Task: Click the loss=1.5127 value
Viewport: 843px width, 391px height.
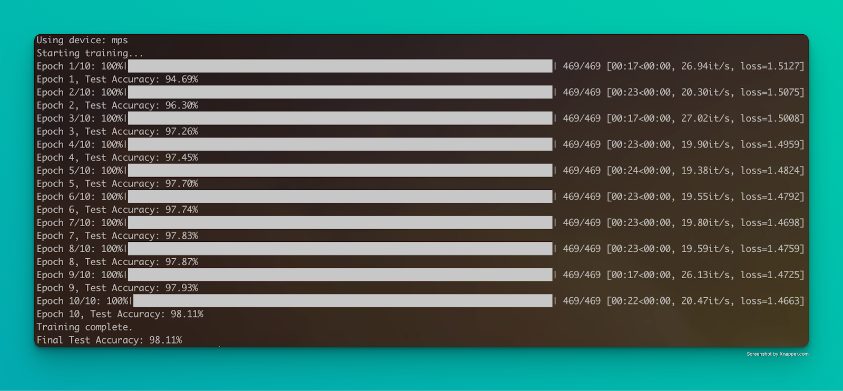Action: click(x=770, y=66)
